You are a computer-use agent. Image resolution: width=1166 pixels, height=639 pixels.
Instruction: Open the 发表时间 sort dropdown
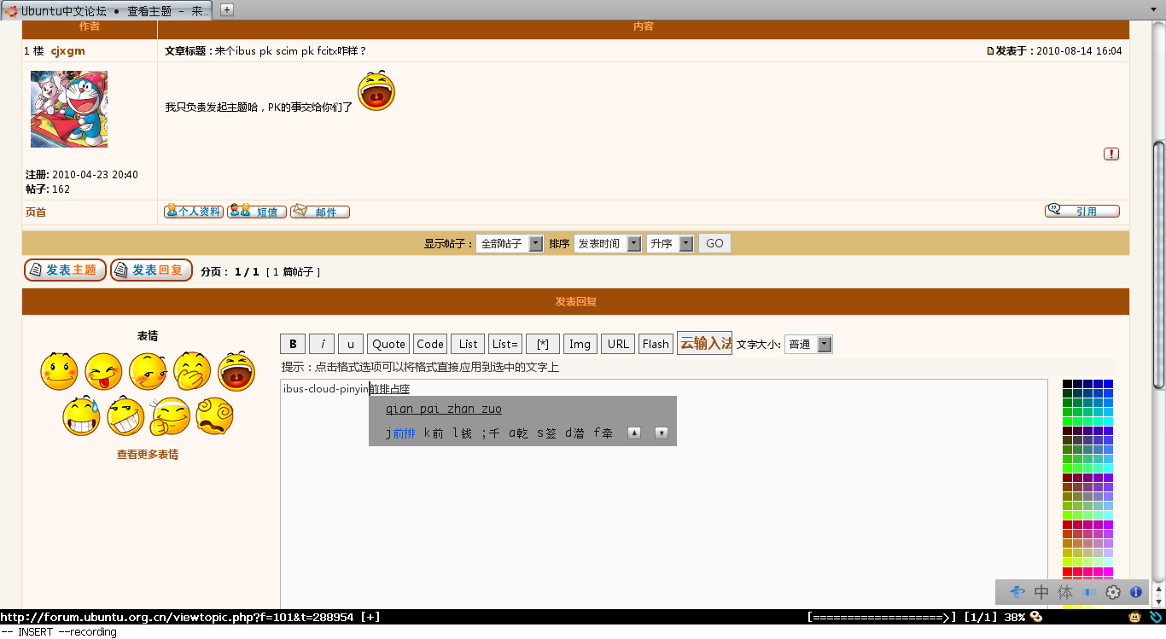(608, 244)
